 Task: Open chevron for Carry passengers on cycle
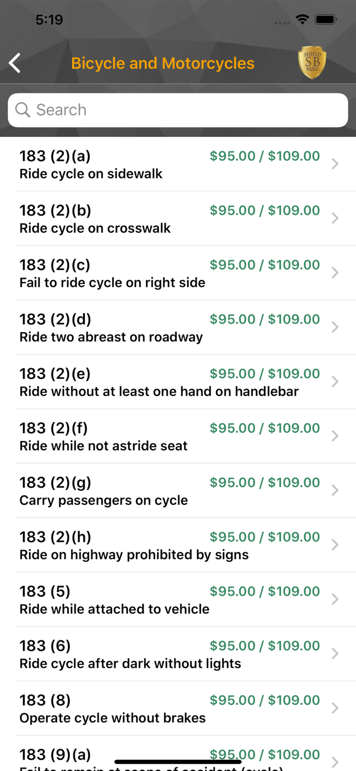click(335, 491)
